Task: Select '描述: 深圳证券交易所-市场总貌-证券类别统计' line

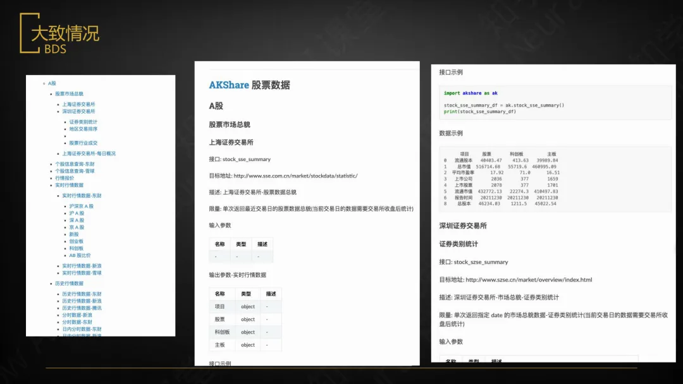Action: (x=499, y=297)
